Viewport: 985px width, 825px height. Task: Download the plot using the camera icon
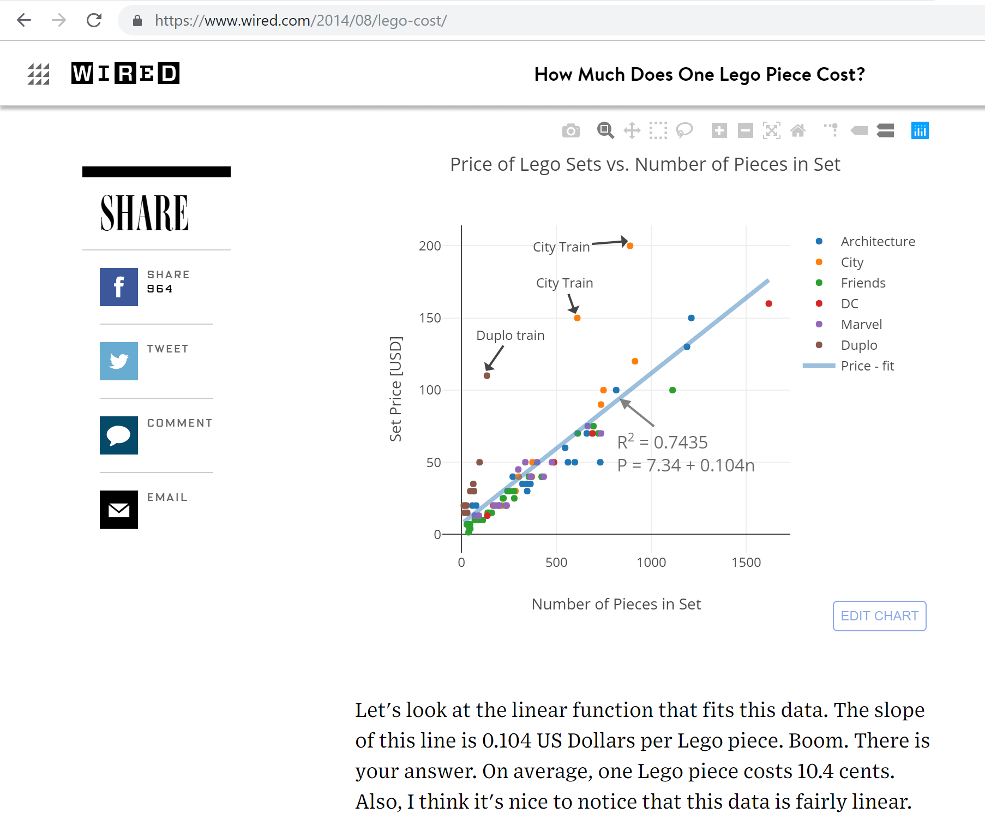click(570, 131)
